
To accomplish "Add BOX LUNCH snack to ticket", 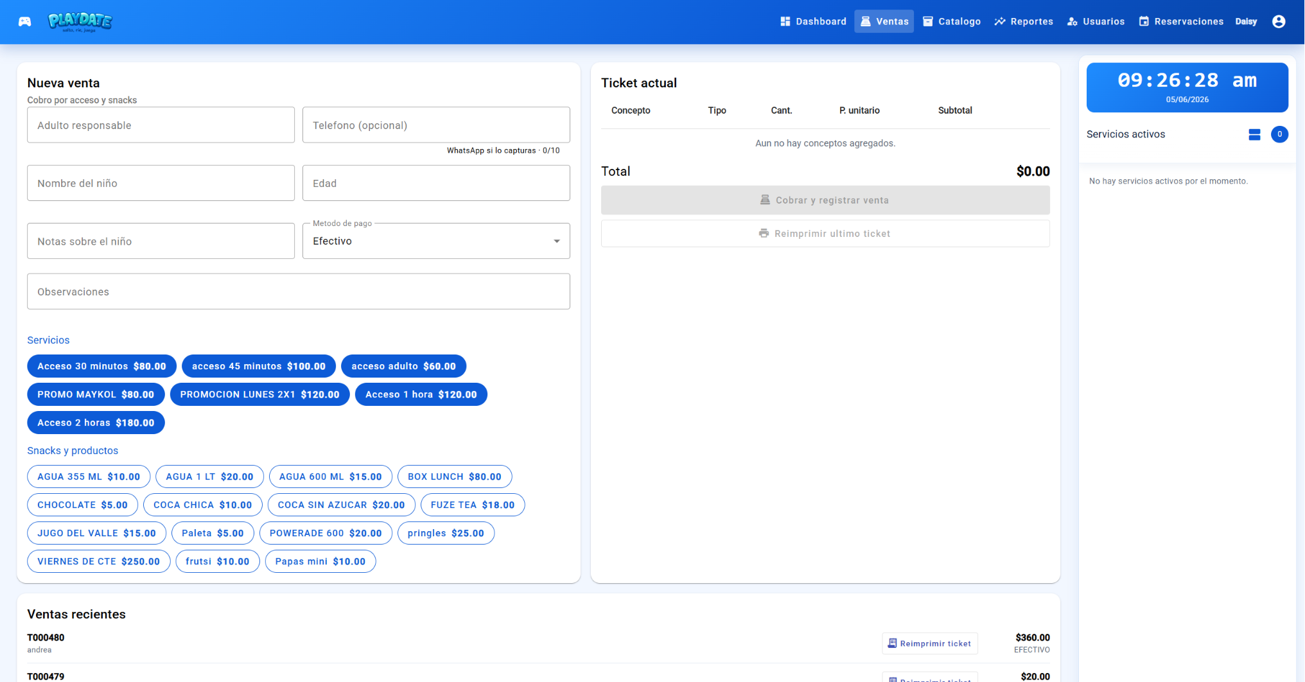I will (455, 477).
